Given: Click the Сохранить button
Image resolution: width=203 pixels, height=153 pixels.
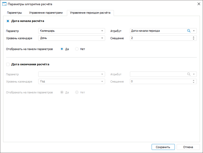Looking at the screenshot, I should [x=163, y=147].
